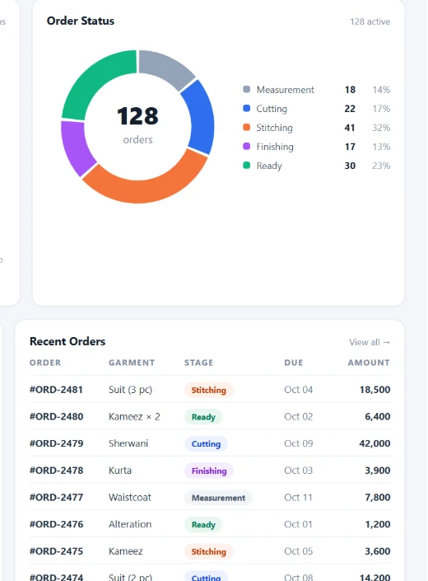The image size is (428, 581).
Task: Click the Finishing legend label
Action: (x=275, y=147)
